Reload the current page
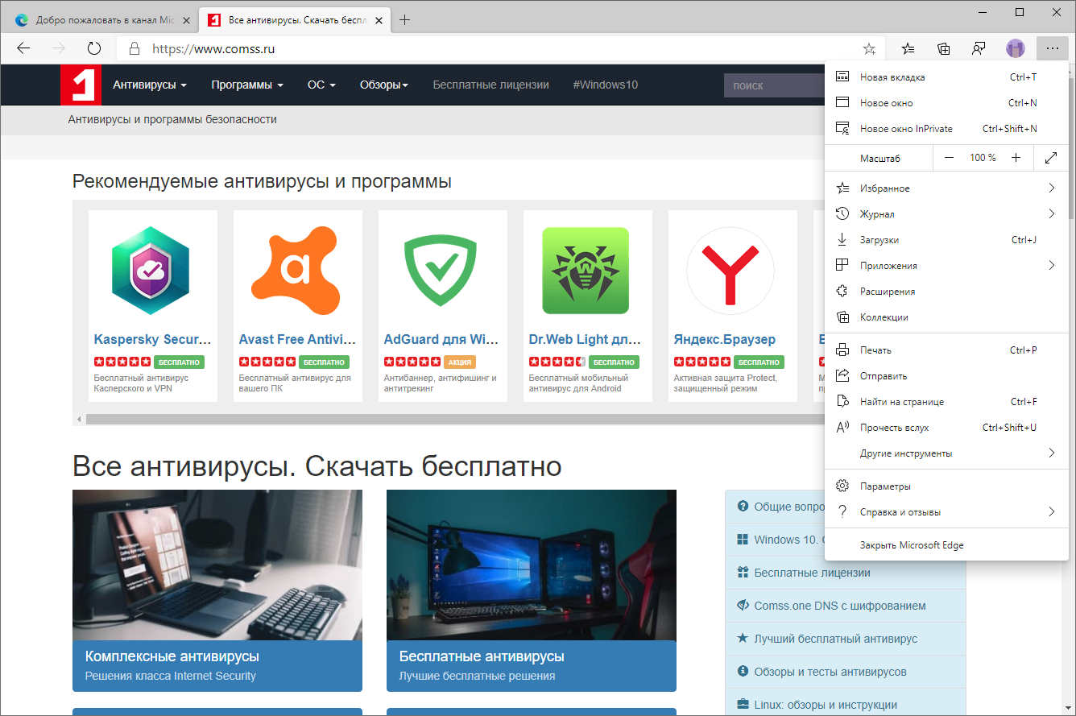1076x716 pixels. tap(94, 48)
